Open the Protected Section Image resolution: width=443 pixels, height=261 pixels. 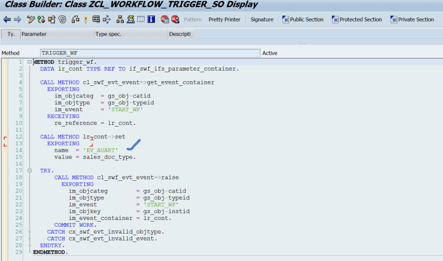point(357,20)
